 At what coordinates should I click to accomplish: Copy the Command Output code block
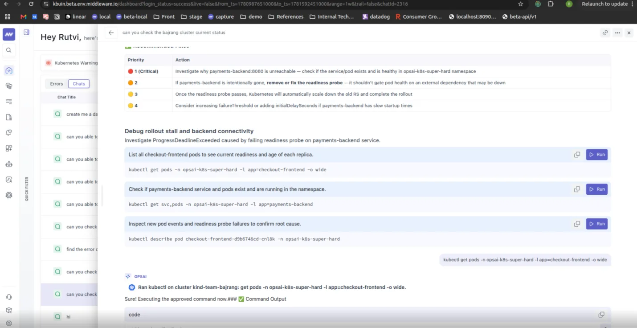tap(601, 315)
